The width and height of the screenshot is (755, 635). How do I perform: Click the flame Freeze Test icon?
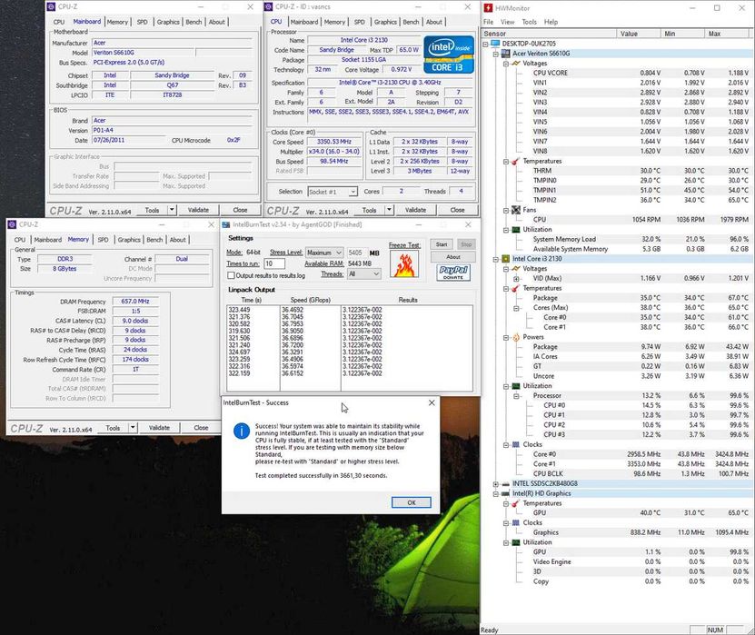[x=404, y=264]
